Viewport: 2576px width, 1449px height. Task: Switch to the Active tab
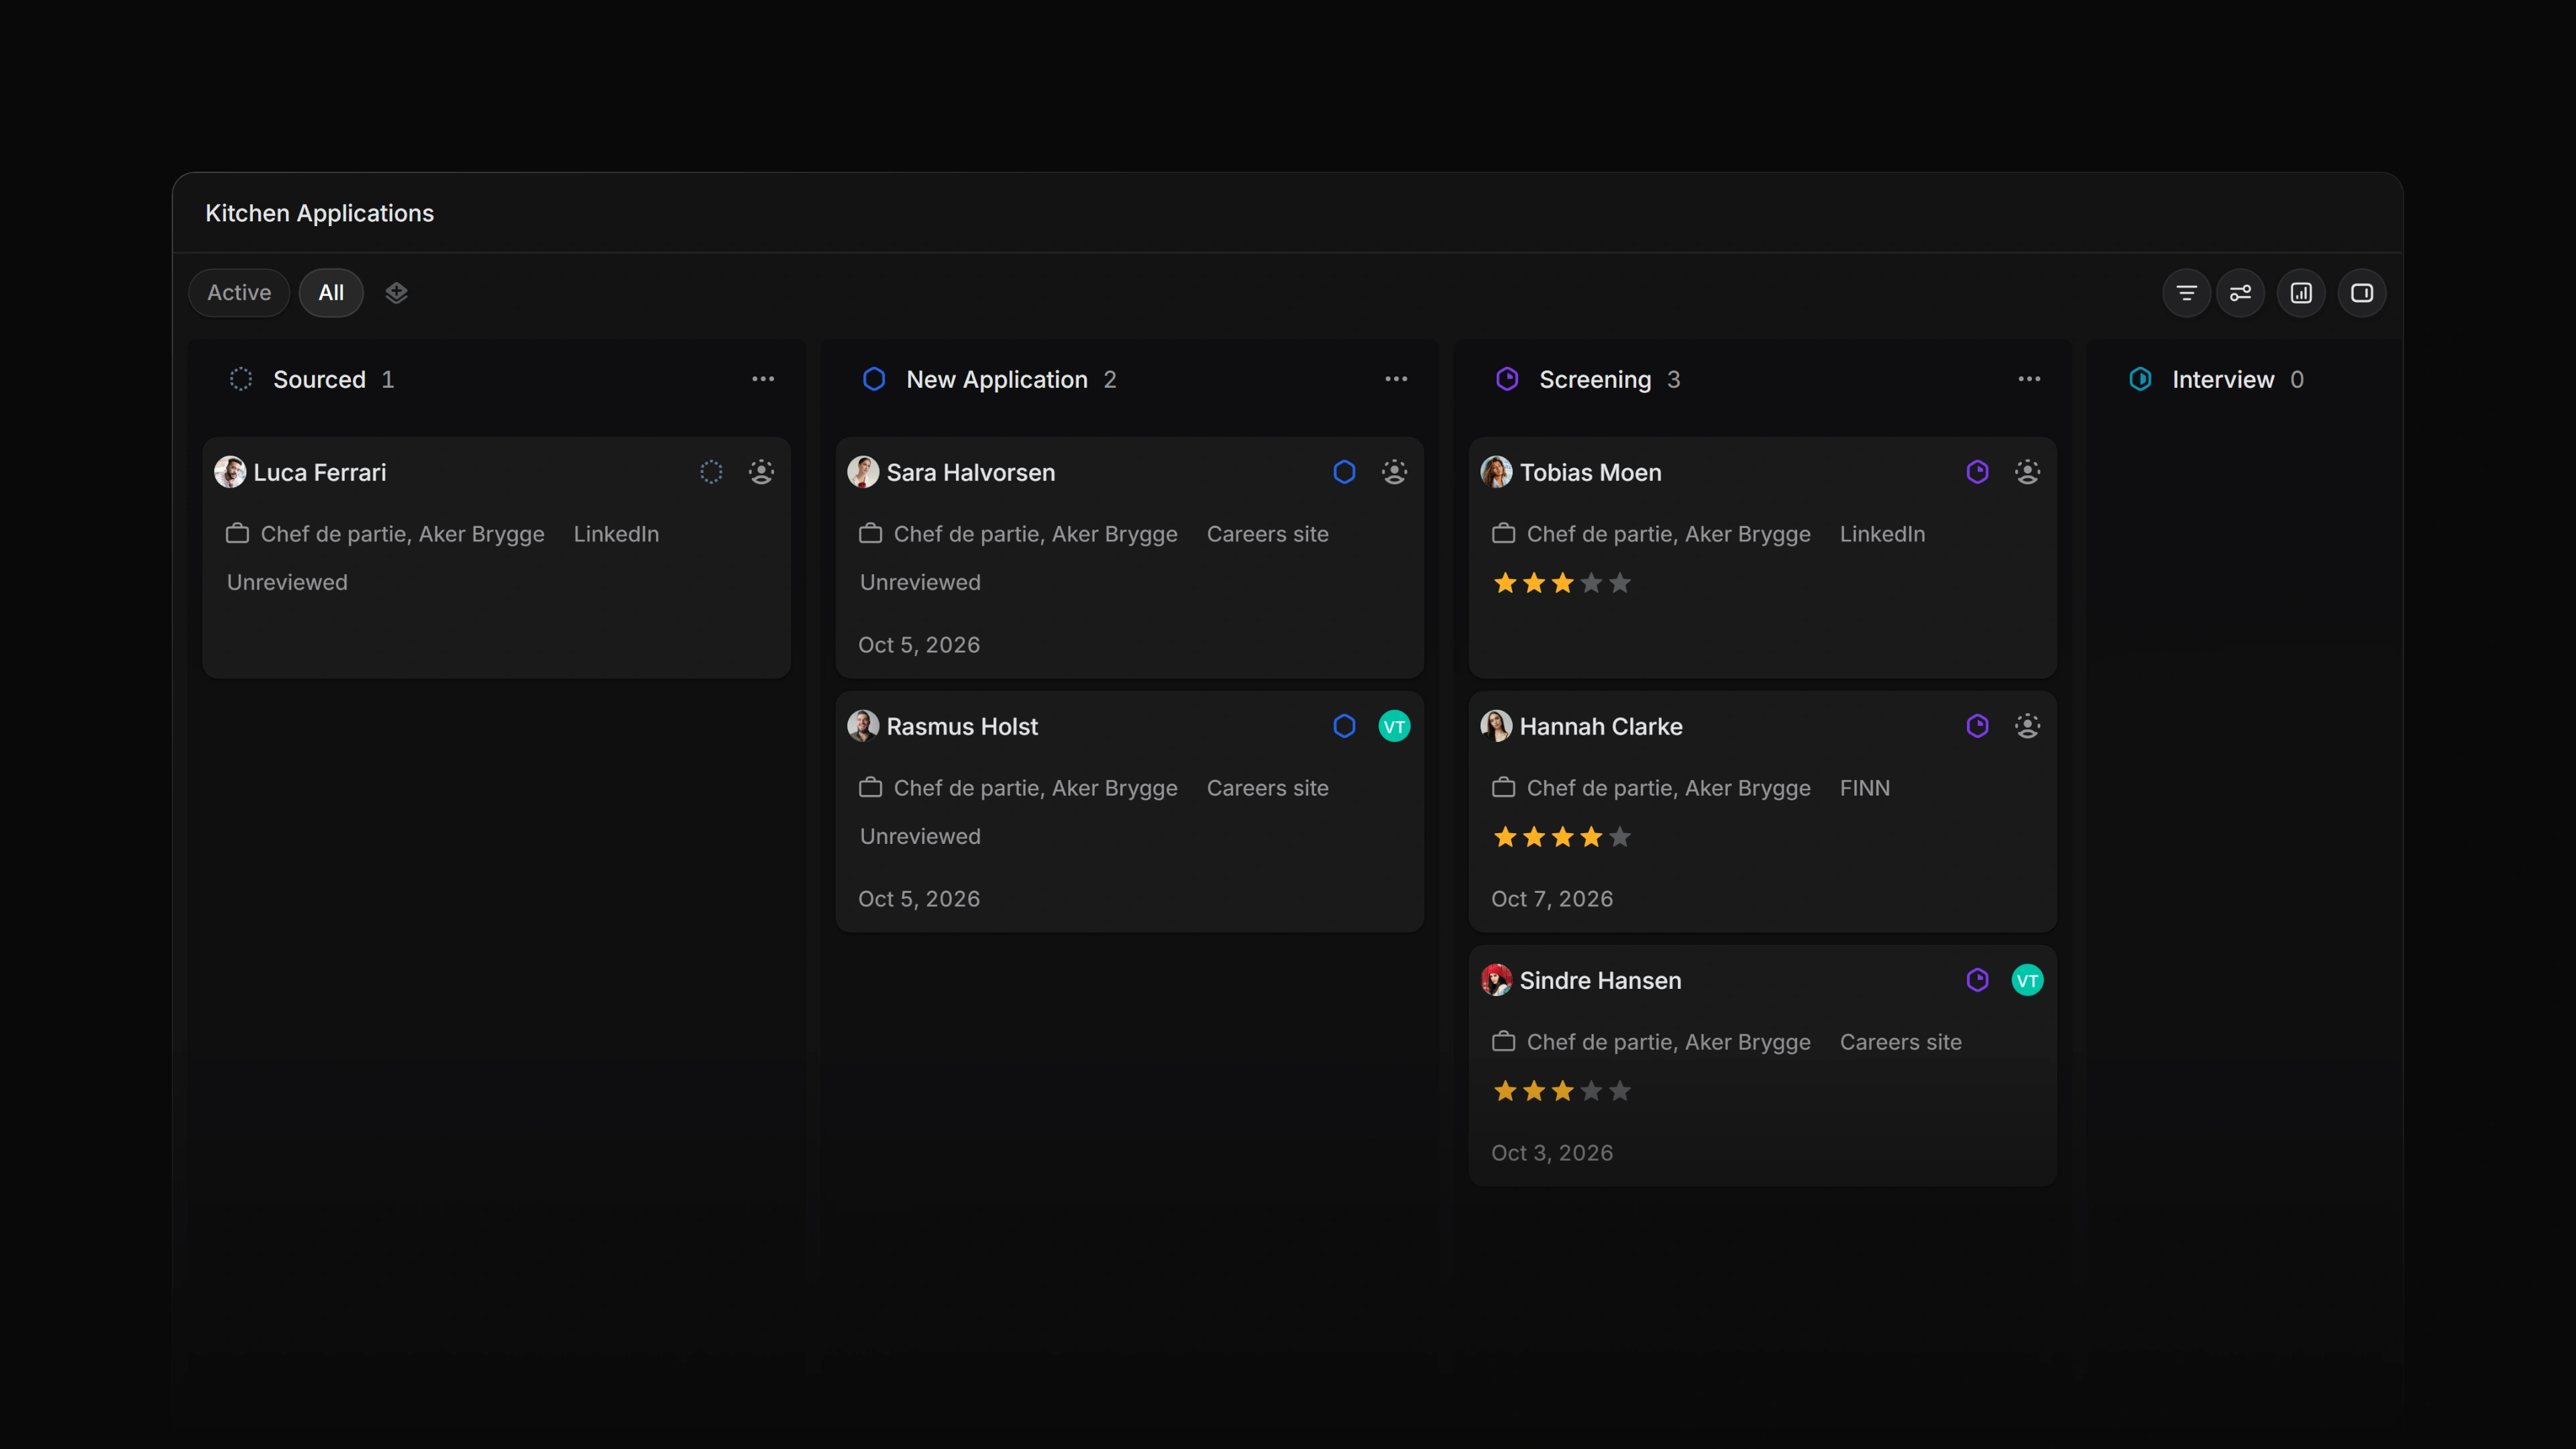pos(239,293)
